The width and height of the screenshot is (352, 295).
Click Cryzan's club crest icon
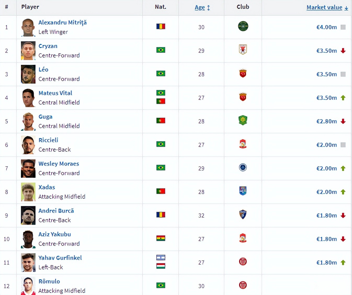click(x=243, y=49)
